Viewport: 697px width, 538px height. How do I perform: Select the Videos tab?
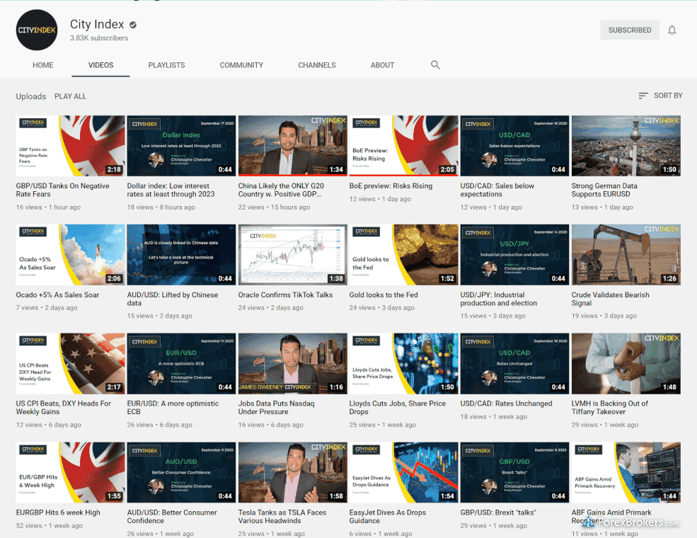[101, 65]
